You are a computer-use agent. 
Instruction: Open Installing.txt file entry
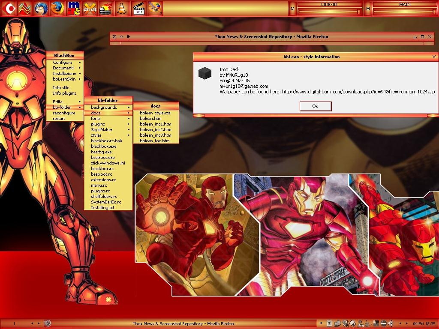click(108, 208)
